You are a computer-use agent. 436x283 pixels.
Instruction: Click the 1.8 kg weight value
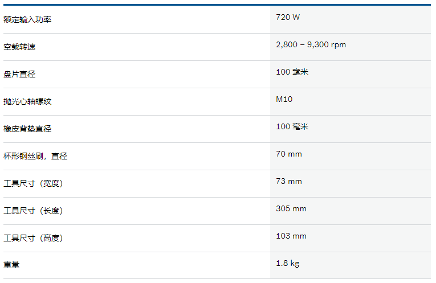click(x=288, y=263)
